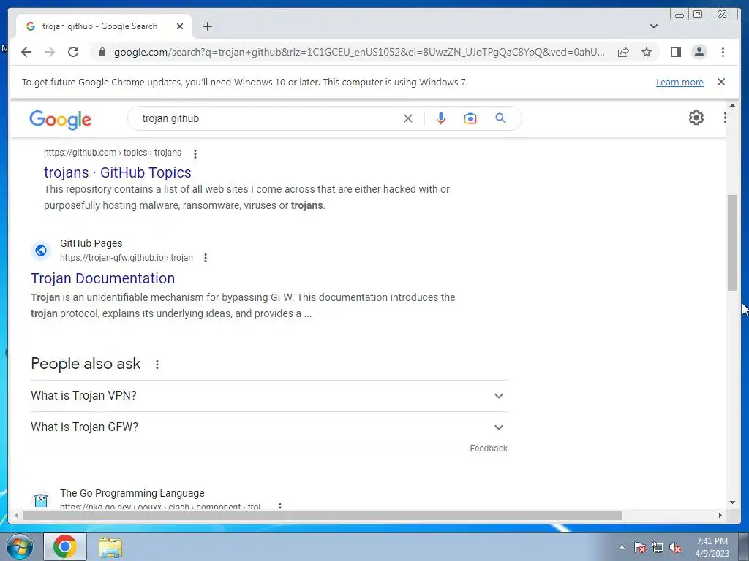Click the scroll up arrow
749x561 pixels.
pos(733,105)
